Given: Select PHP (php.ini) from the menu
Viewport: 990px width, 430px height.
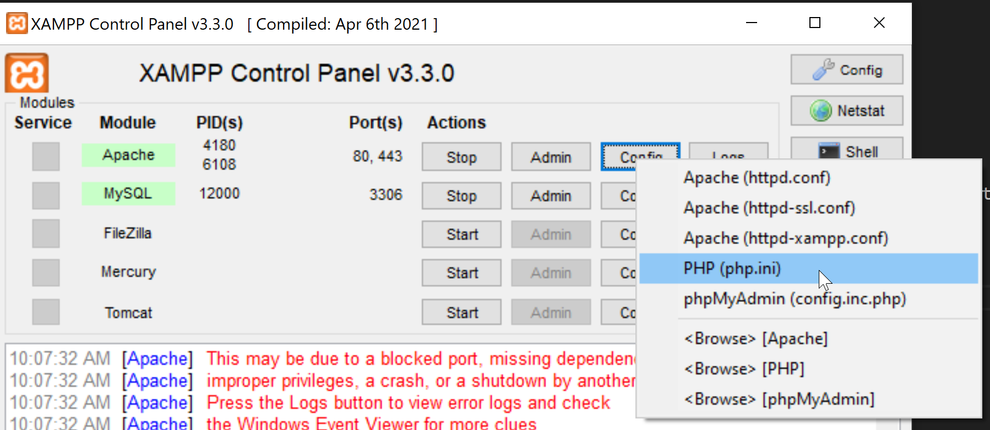Looking at the screenshot, I should tap(732, 268).
